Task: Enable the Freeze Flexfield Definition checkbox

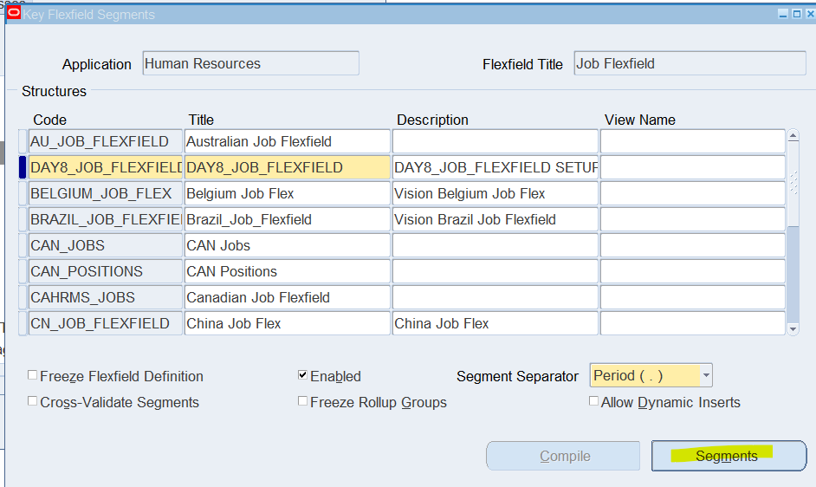Action: (32, 375)
